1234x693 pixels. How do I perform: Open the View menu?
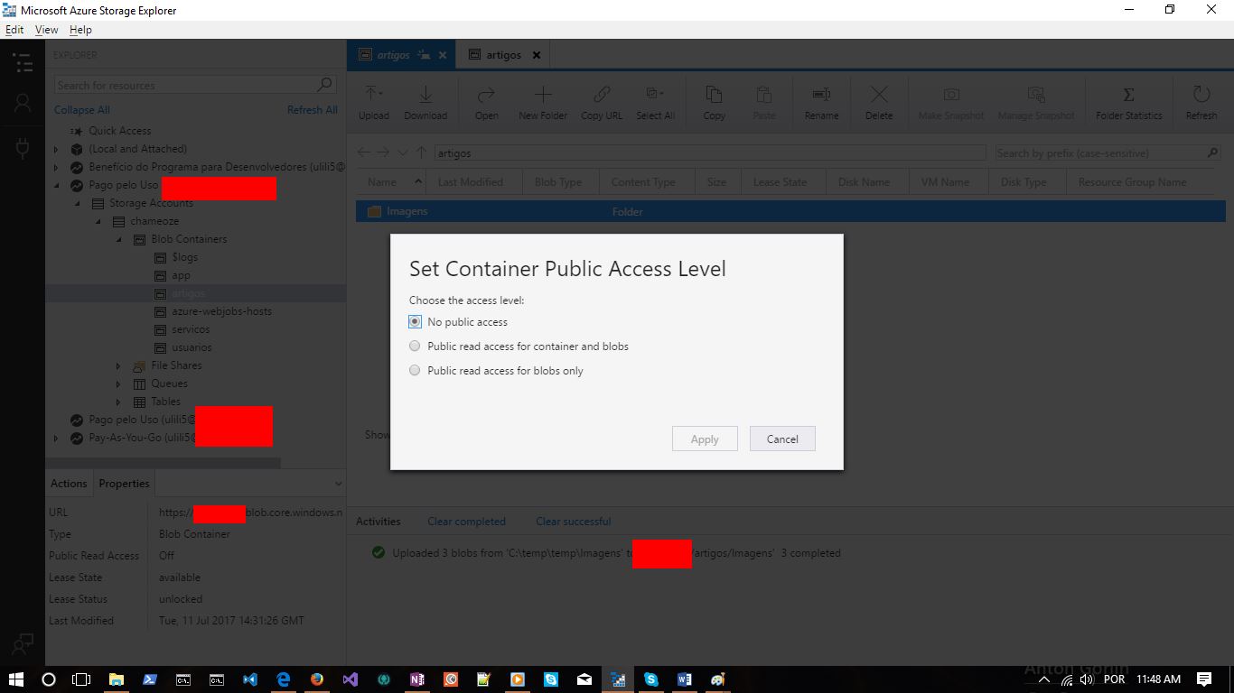(46, 30)
